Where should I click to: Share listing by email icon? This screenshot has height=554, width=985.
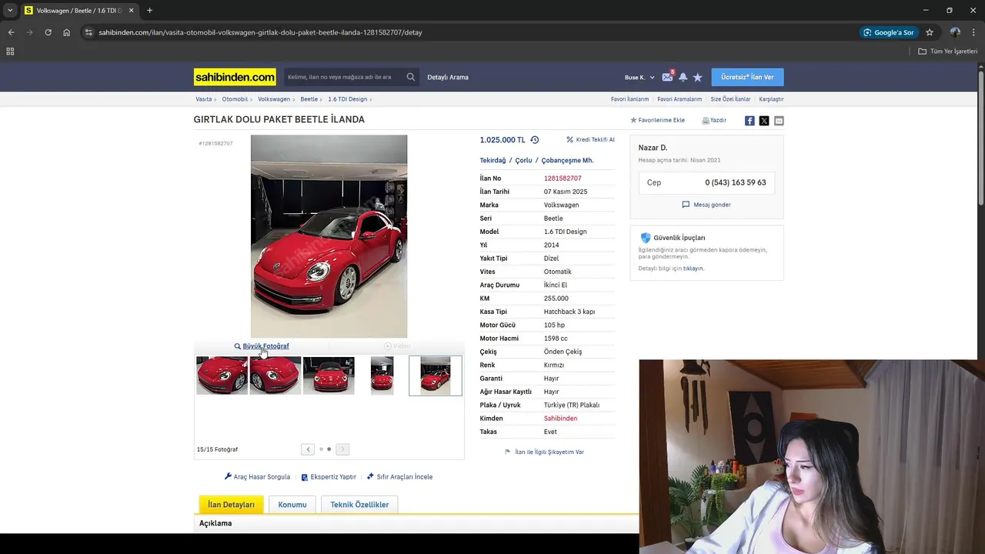[779, 121]
